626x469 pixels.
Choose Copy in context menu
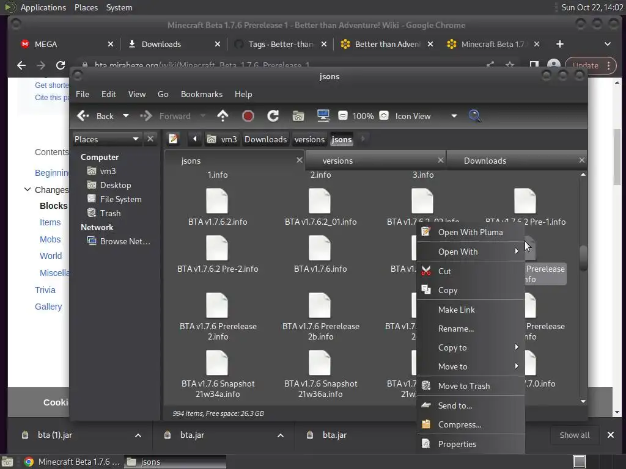point(471,290)
